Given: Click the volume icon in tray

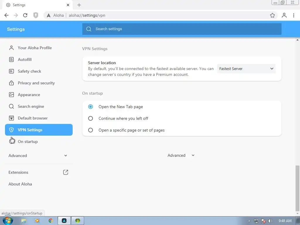Looking at the screenshot, I should pyautogui.click(x=270, y=221).
